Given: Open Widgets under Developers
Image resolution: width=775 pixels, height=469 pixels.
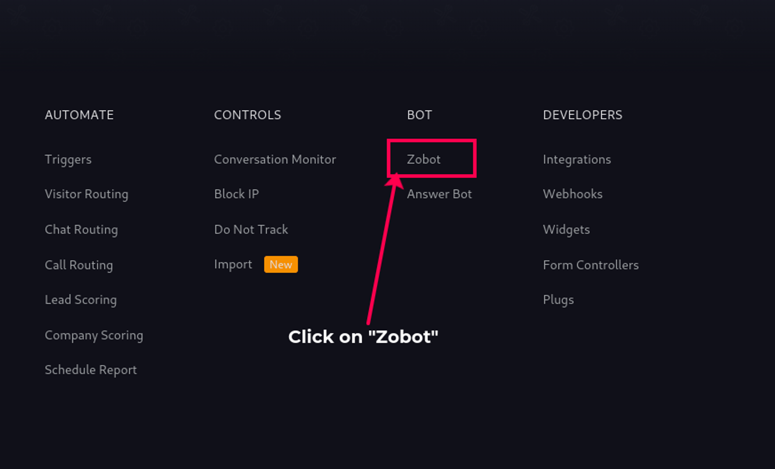Looking at the screenshot, I should pos(566,230).
